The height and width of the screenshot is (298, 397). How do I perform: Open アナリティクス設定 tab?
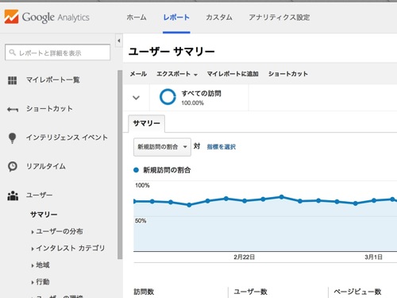pyautogui.click(x=279, y=17)
